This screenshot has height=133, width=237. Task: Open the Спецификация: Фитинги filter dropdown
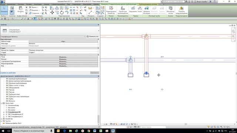(x=84, y=37)
